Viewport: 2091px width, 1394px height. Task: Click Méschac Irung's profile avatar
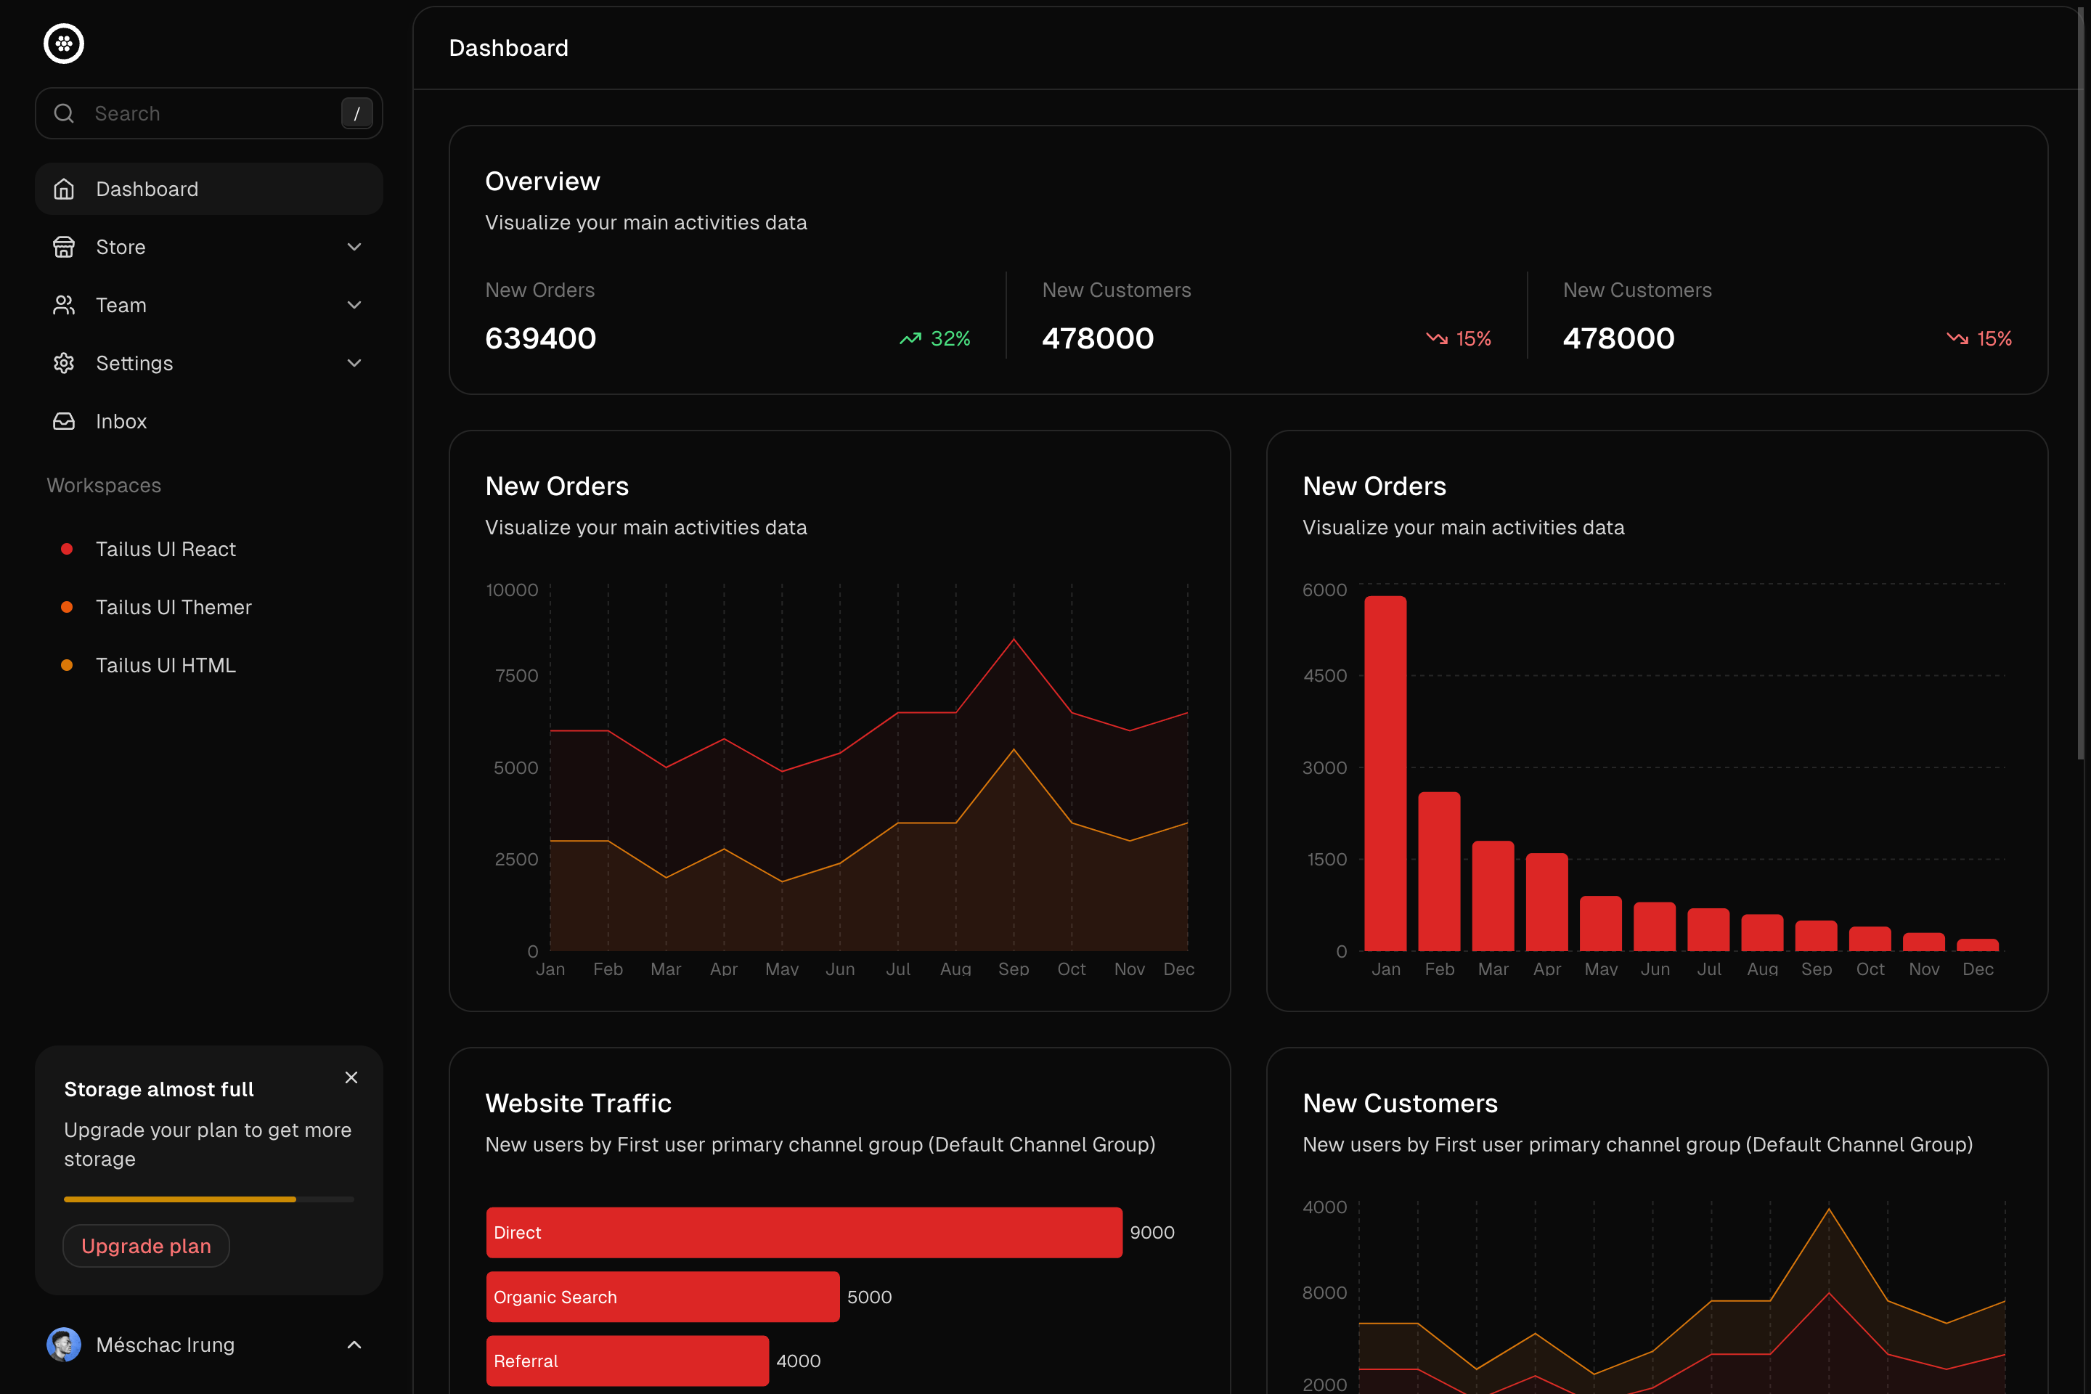[x=63, y=1344]
